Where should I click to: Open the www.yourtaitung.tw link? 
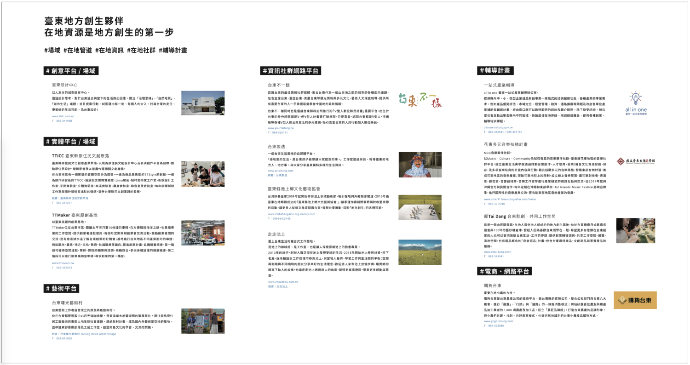pyautogui.click(x=281, y=128)
